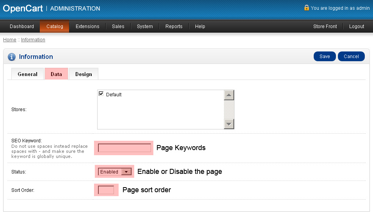Open the Status Enabled dropdown
This screenshot has width=373, height=216.
coord(115,172)
